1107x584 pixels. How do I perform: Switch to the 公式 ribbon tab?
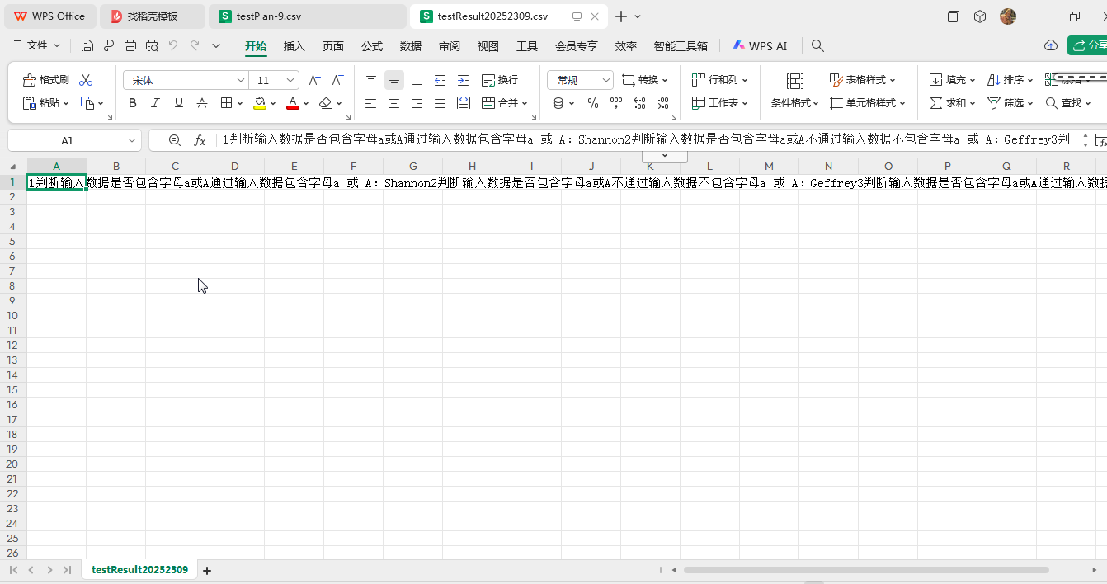point(372,46)
